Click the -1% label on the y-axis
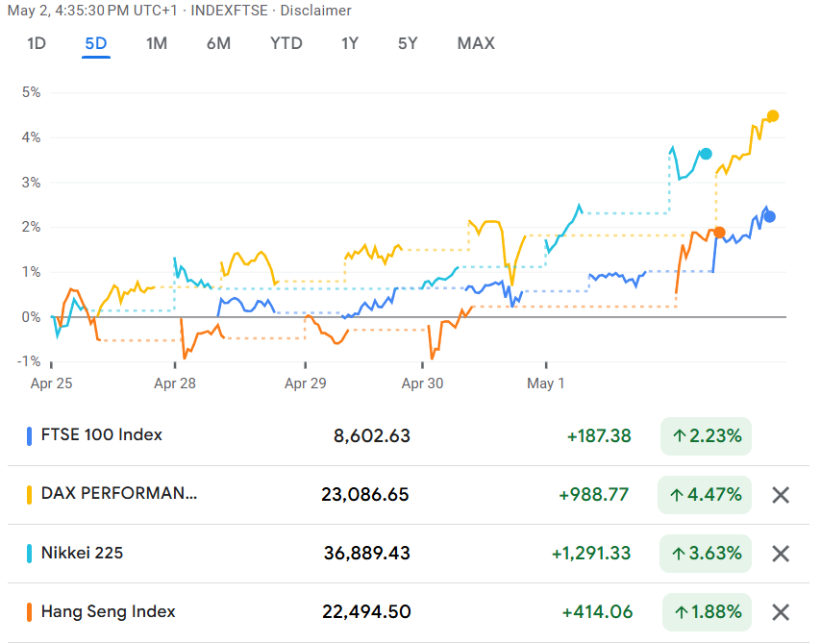This screenshot has height=643, width=821. [x=29, y=361]
